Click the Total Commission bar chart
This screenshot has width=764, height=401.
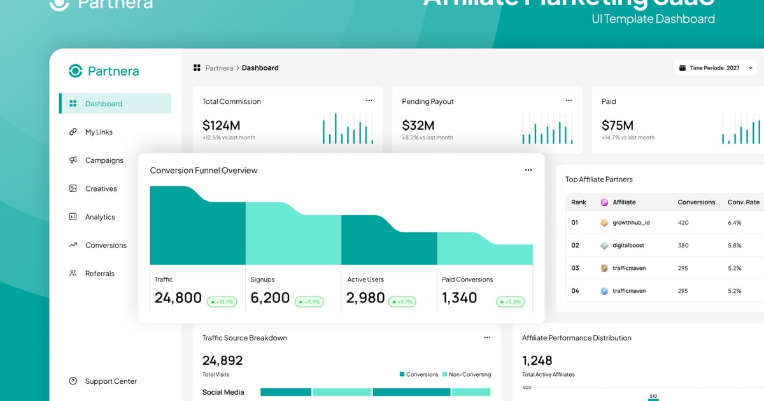pos(348,129)
